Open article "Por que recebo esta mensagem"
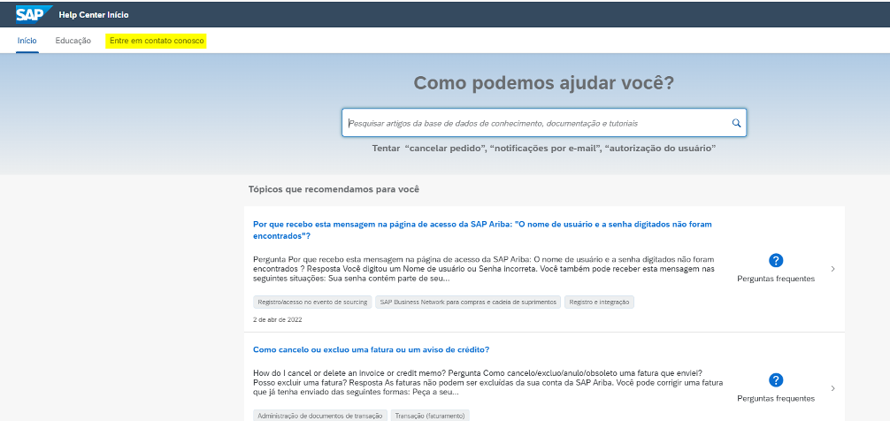The width and height of the screenshot is (890, 421). click(482, 230)
